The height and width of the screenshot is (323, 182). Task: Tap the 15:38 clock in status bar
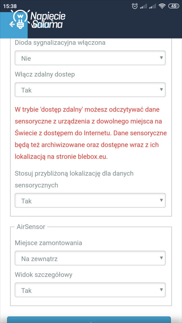10,6
